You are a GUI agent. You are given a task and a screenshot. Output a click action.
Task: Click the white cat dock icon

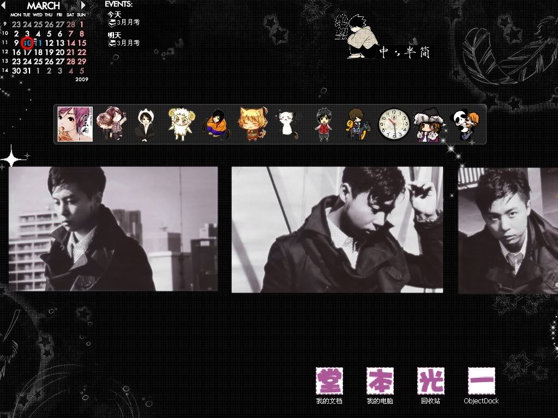tap(286, 123)
